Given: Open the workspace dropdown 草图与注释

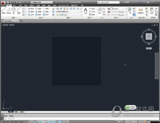Looking at the screenshot, I should point(42,2).
